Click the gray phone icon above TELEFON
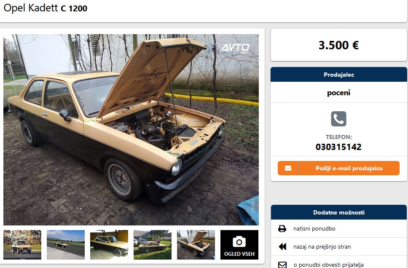408x268 pixels. point(338,119)
